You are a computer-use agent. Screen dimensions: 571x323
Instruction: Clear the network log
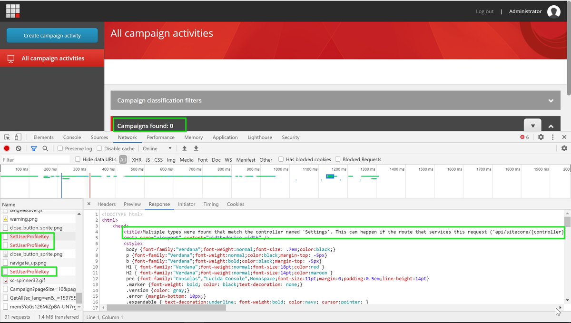[x=19, y=148]
